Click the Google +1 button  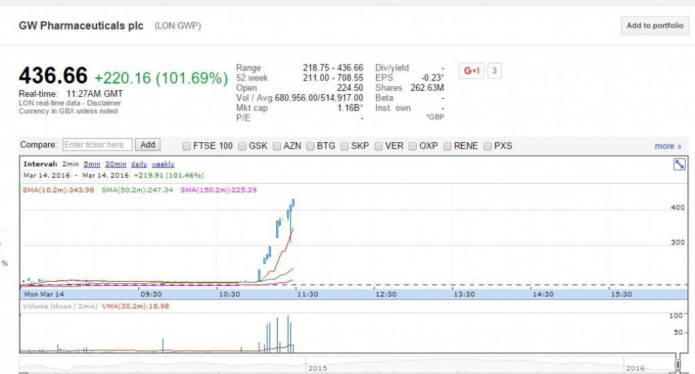pyautogui.click(x=472, y=70)
